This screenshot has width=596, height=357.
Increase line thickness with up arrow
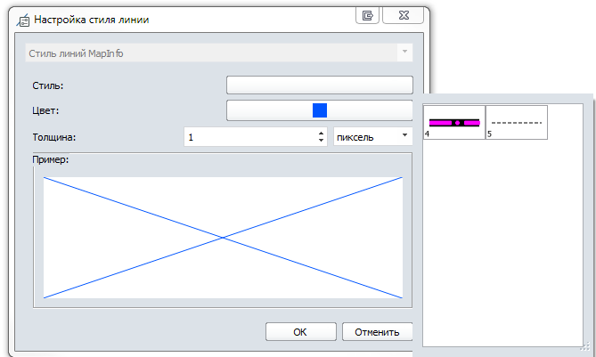(321, 134)
